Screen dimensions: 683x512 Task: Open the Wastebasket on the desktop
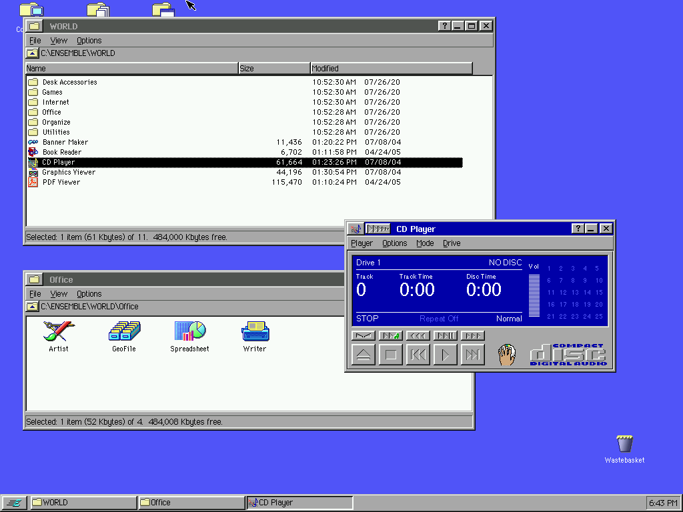click(x=624, y=443)
